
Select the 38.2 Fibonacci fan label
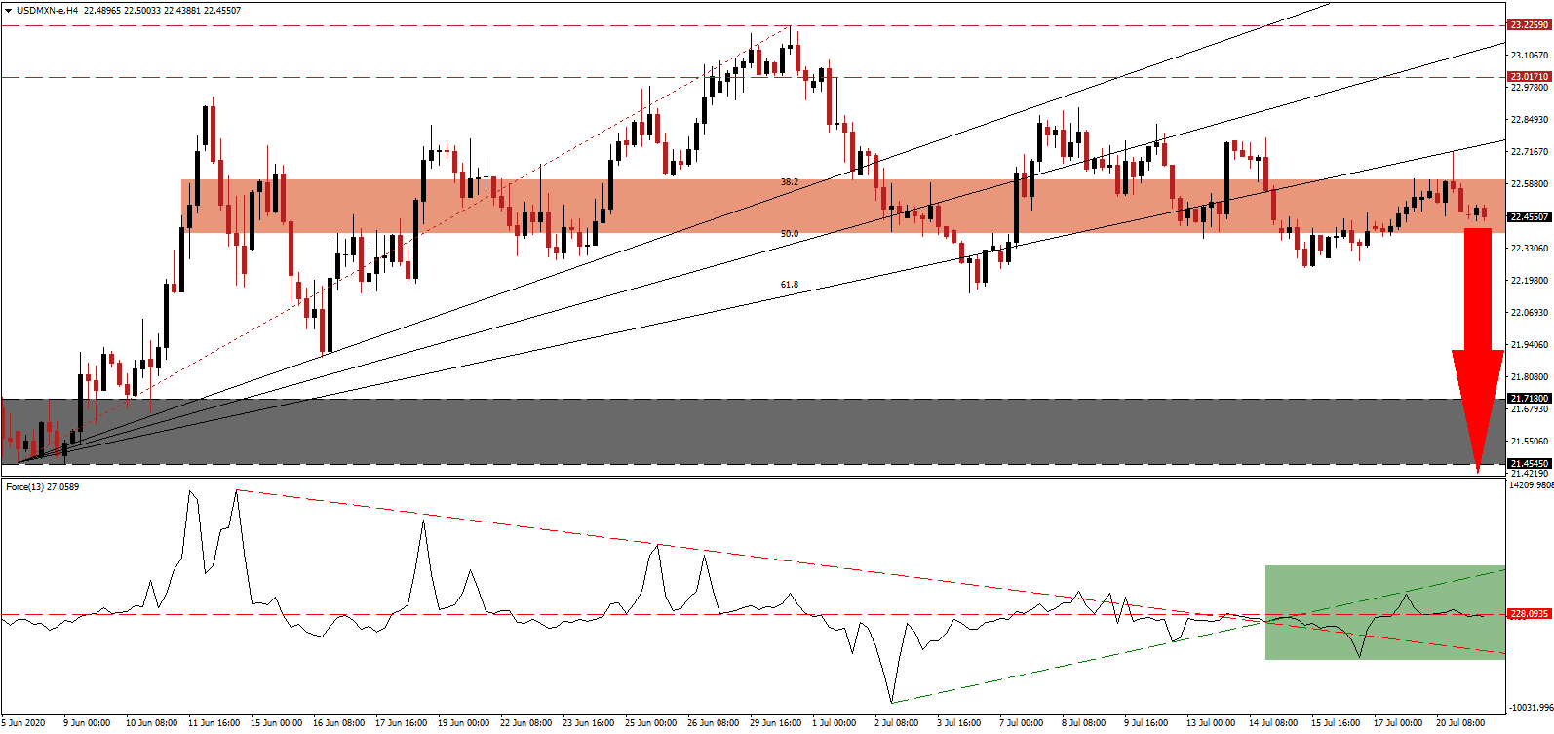tap(789, 182)
